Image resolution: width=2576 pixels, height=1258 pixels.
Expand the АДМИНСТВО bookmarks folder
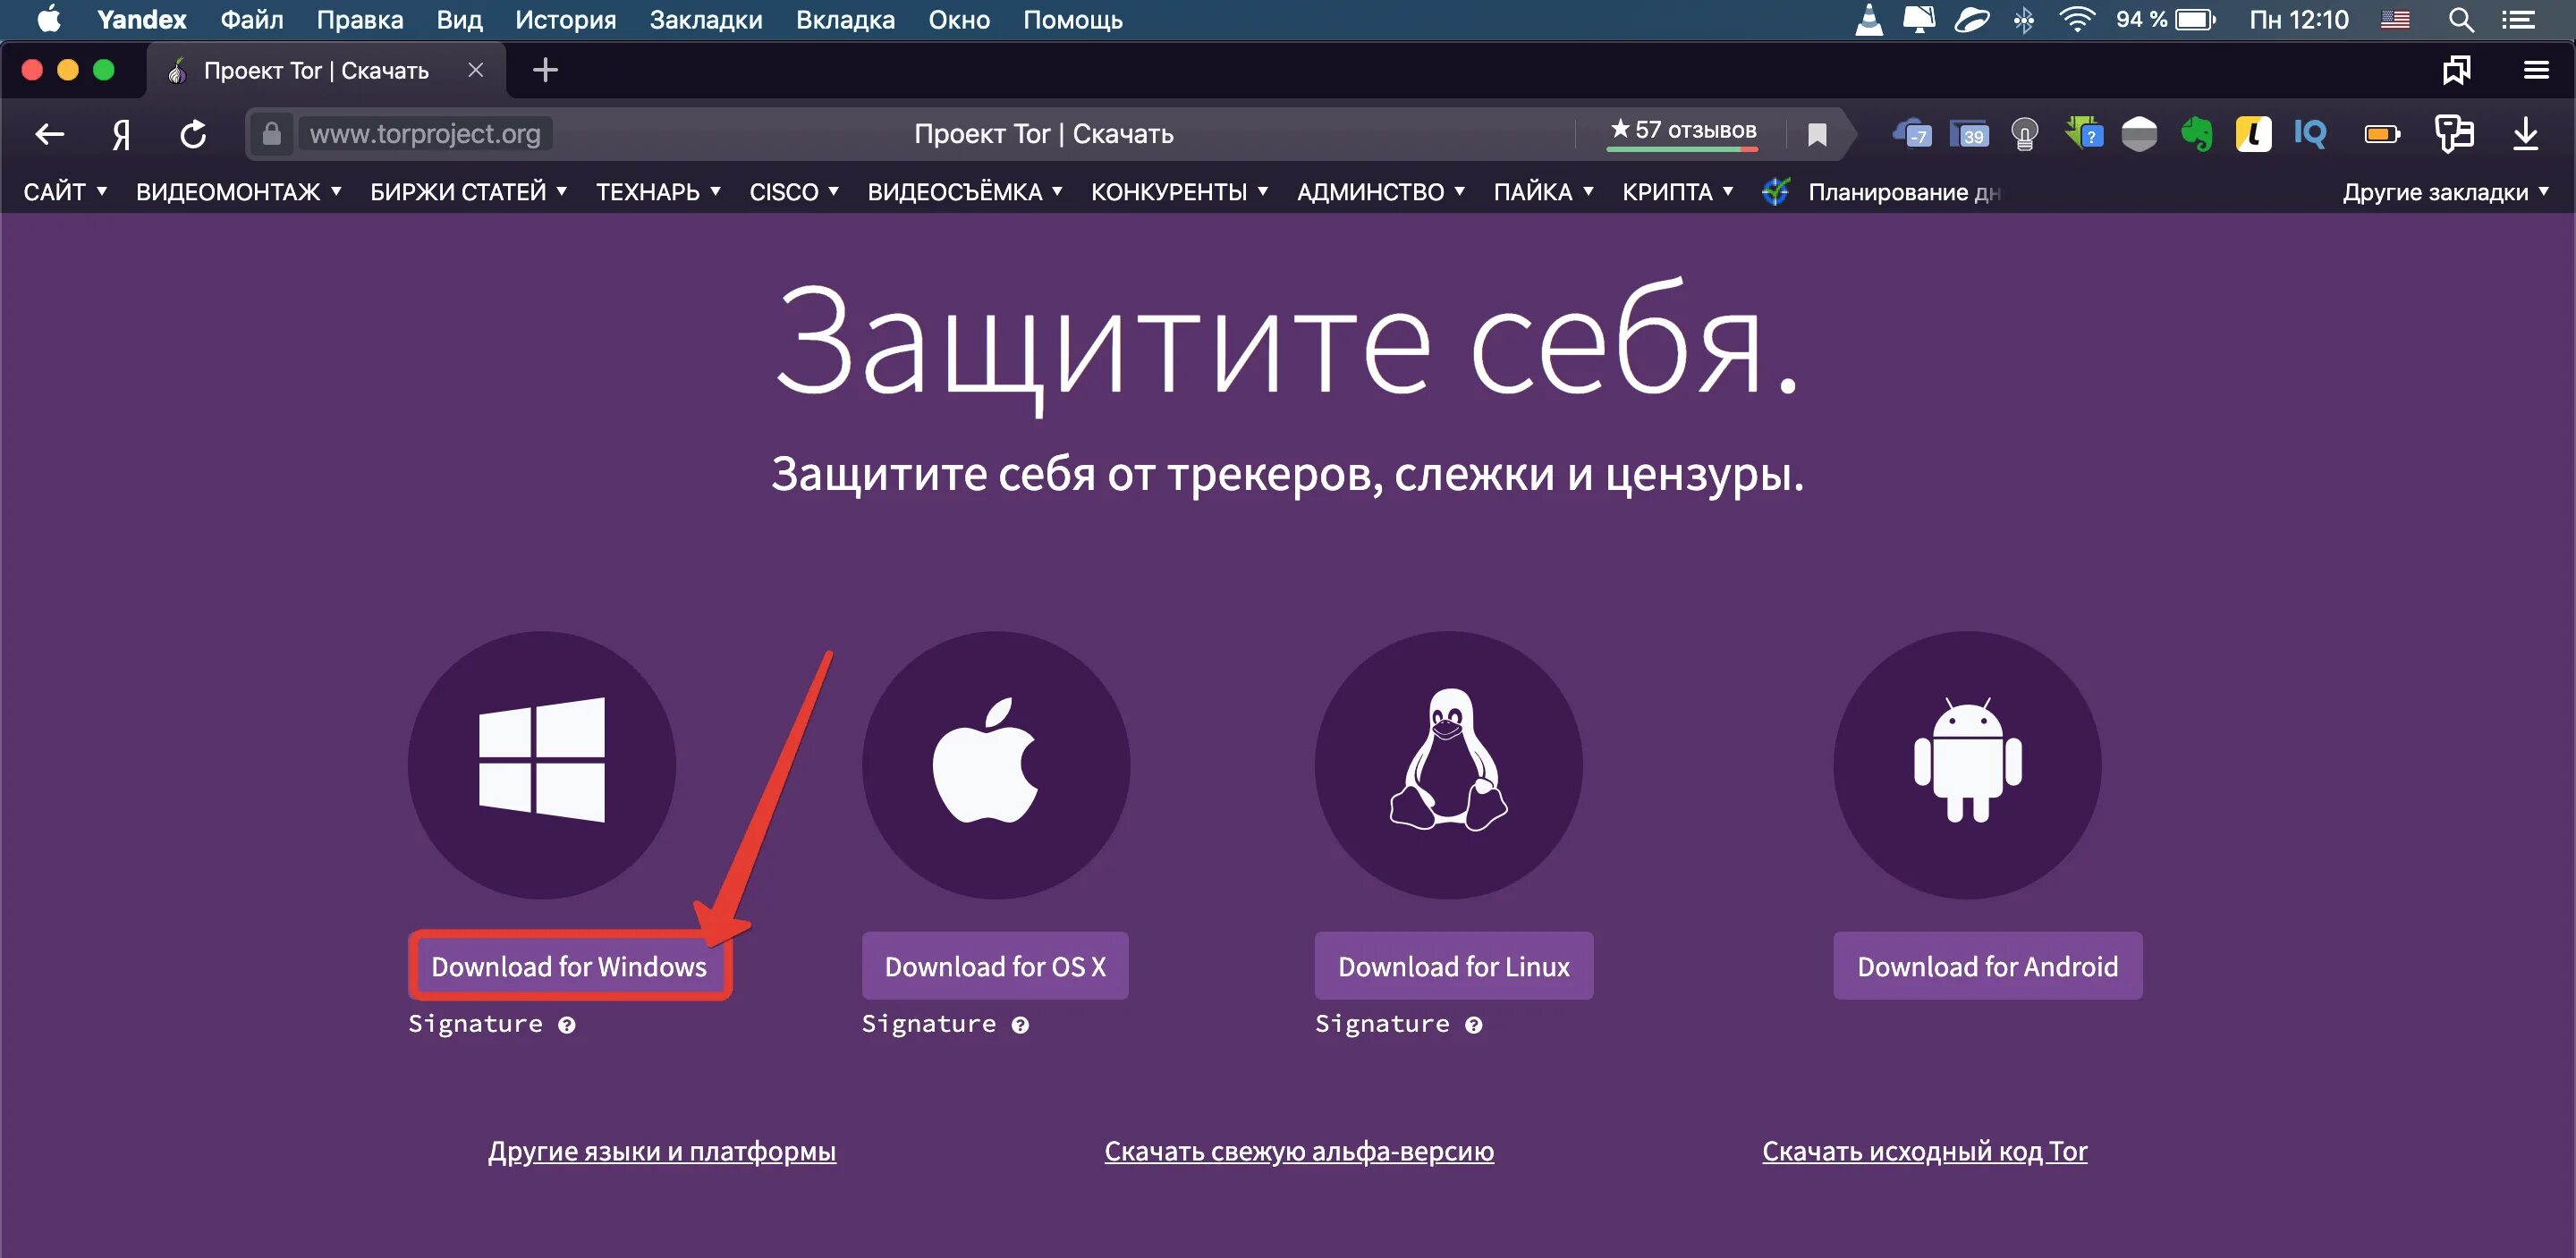click(x=1381, y=192)
